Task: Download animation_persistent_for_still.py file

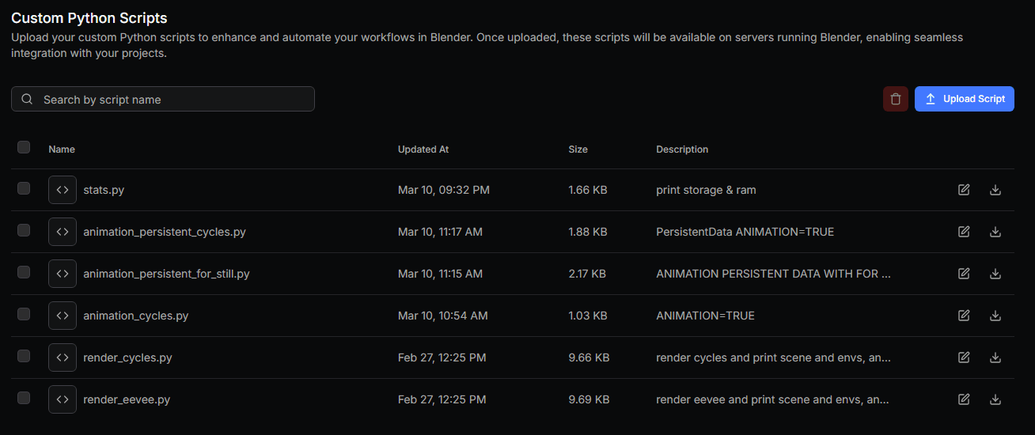Action: pos(995,274)
